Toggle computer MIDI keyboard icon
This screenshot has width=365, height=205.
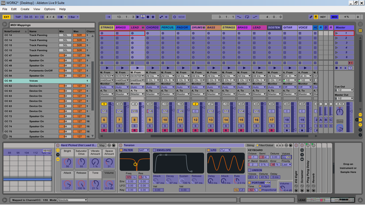(316, 17)
